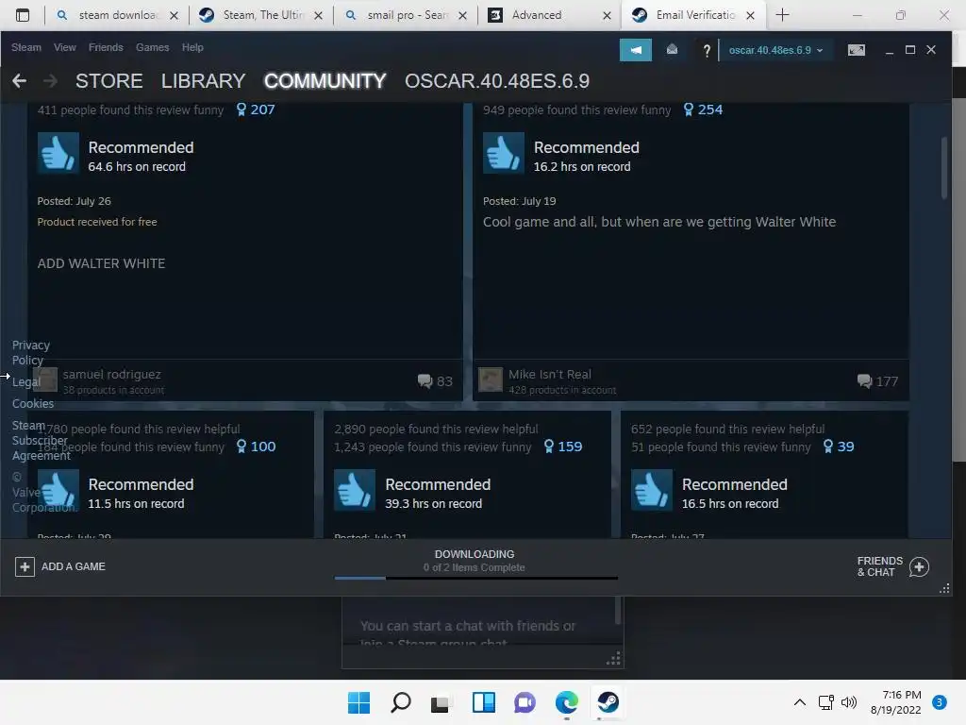The height and width of the screenshot is (725, 966).
Task: Open Steam help question mark icon
Action: click(706, 51)
